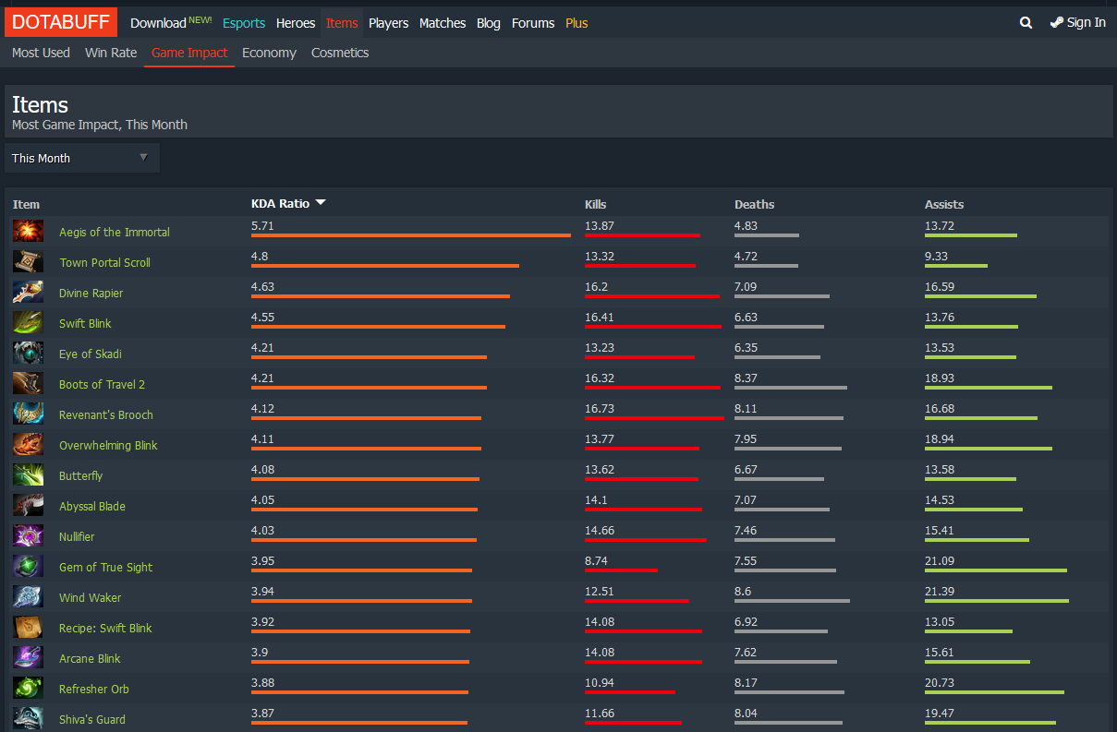Open the Boots of Travel 2 link

pos(102,384)
